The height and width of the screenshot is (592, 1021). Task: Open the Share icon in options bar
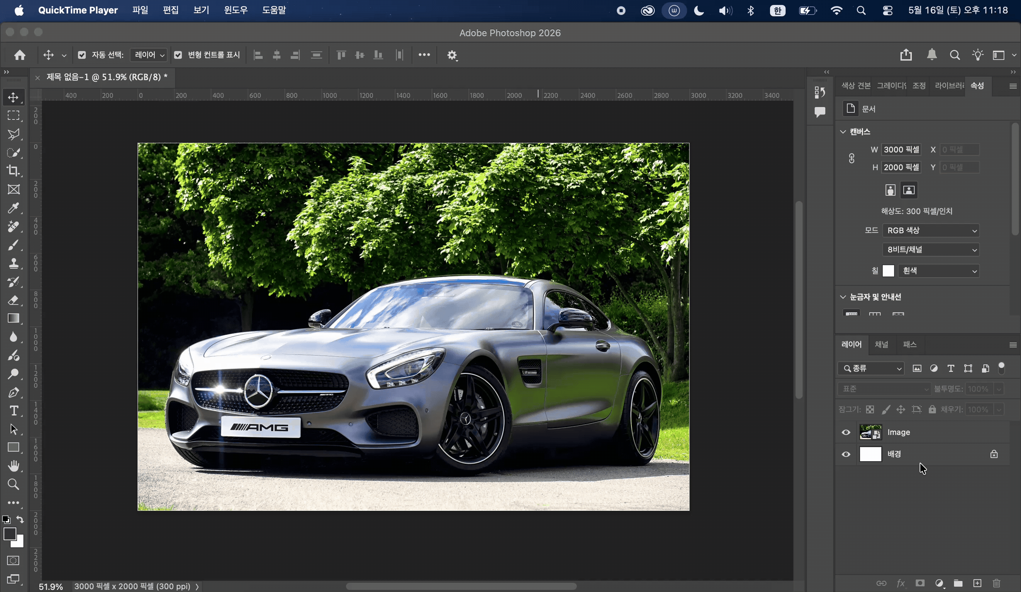pos(906,55)
